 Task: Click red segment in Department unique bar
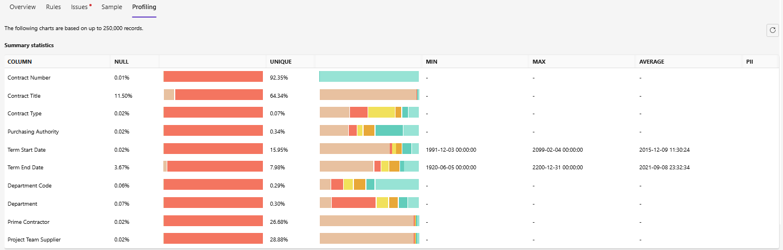tap(353, 203)
